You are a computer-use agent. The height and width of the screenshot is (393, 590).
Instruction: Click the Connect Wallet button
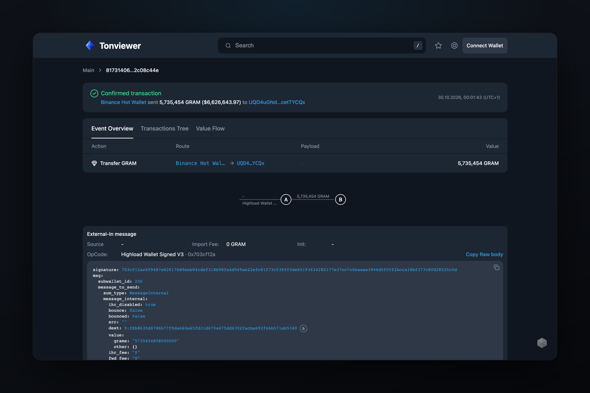click(x=484, y=45)
